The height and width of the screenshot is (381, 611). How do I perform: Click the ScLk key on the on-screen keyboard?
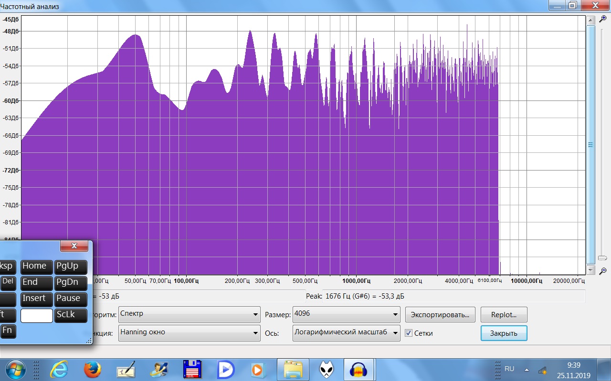(71, 315)
